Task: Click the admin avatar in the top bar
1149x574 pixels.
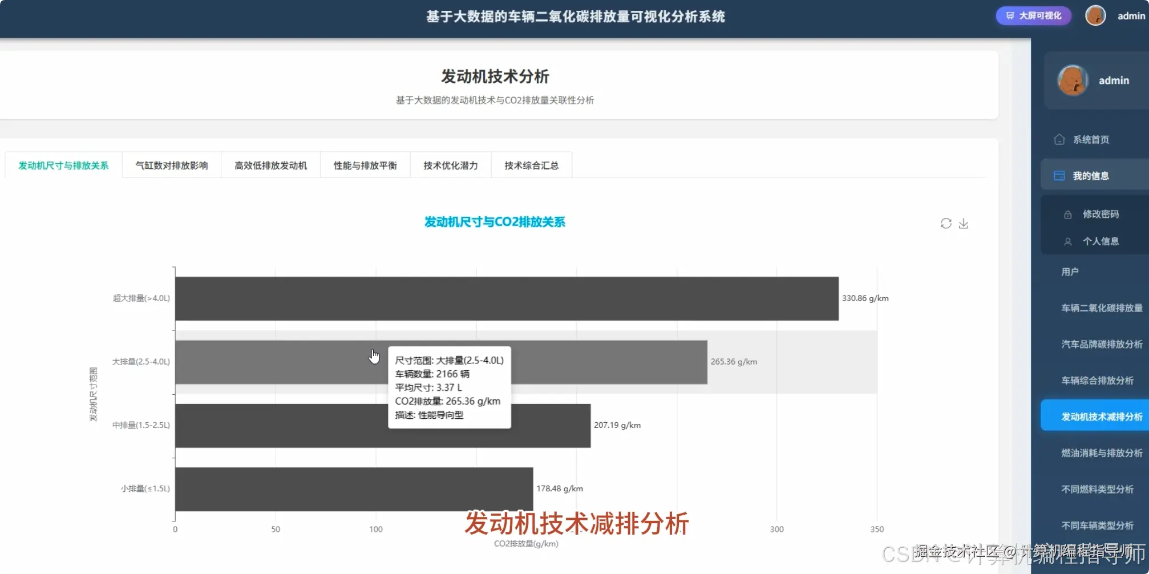Action: 1095,15
